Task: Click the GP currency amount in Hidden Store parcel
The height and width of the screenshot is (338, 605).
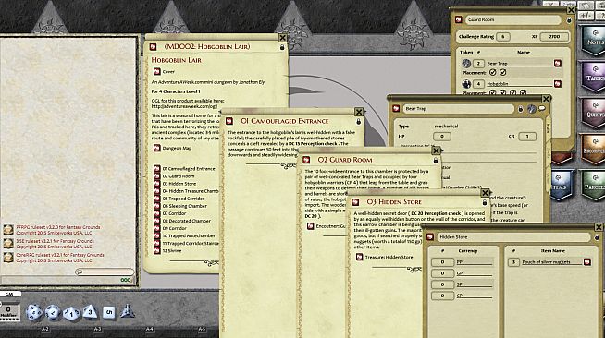Action: [x=442, y=273]
